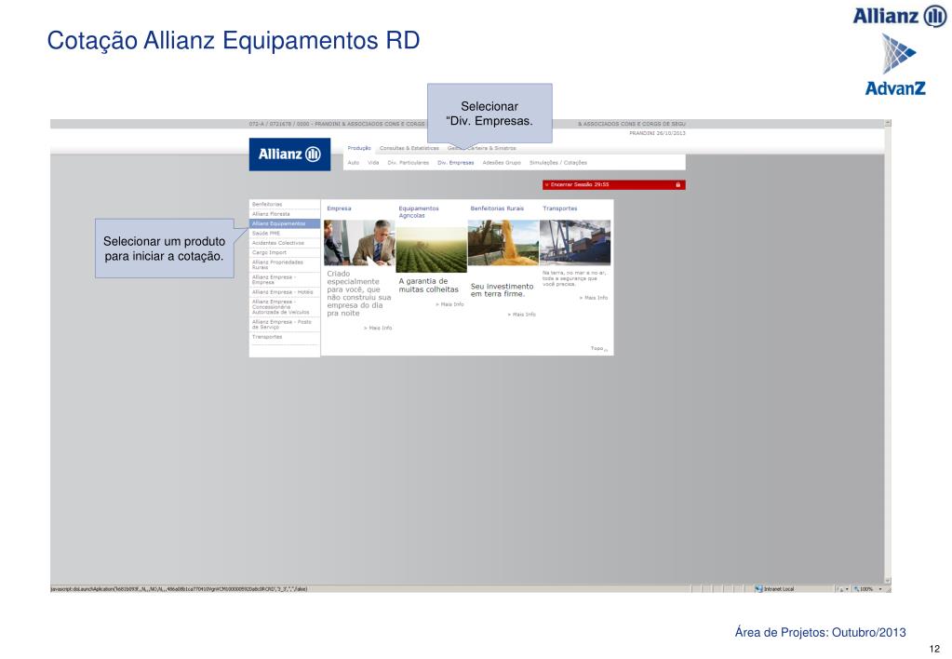Click Encerrar Sessão red button

click(x=614, y=184)
